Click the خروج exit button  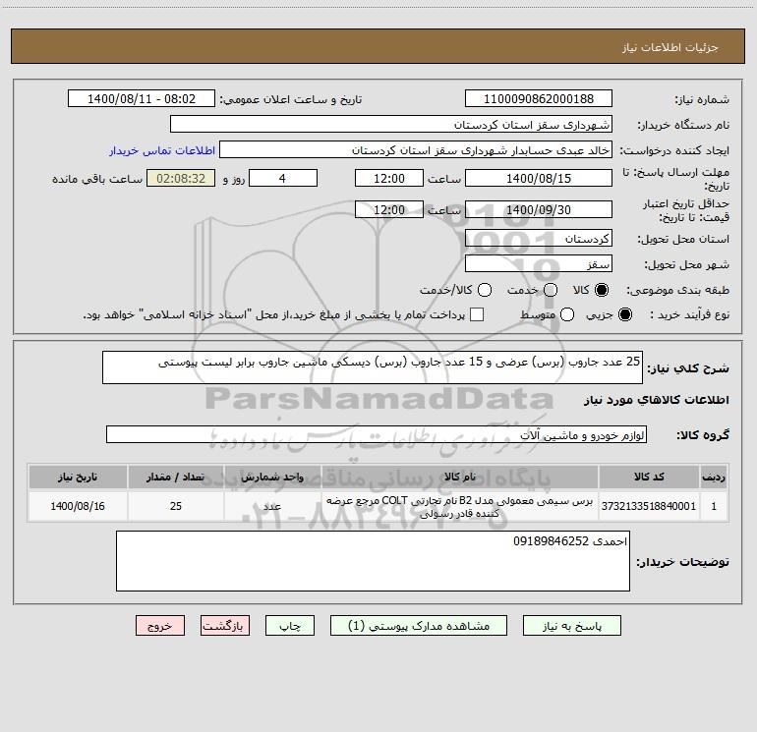pyautogui.click(x=160, y=626)
